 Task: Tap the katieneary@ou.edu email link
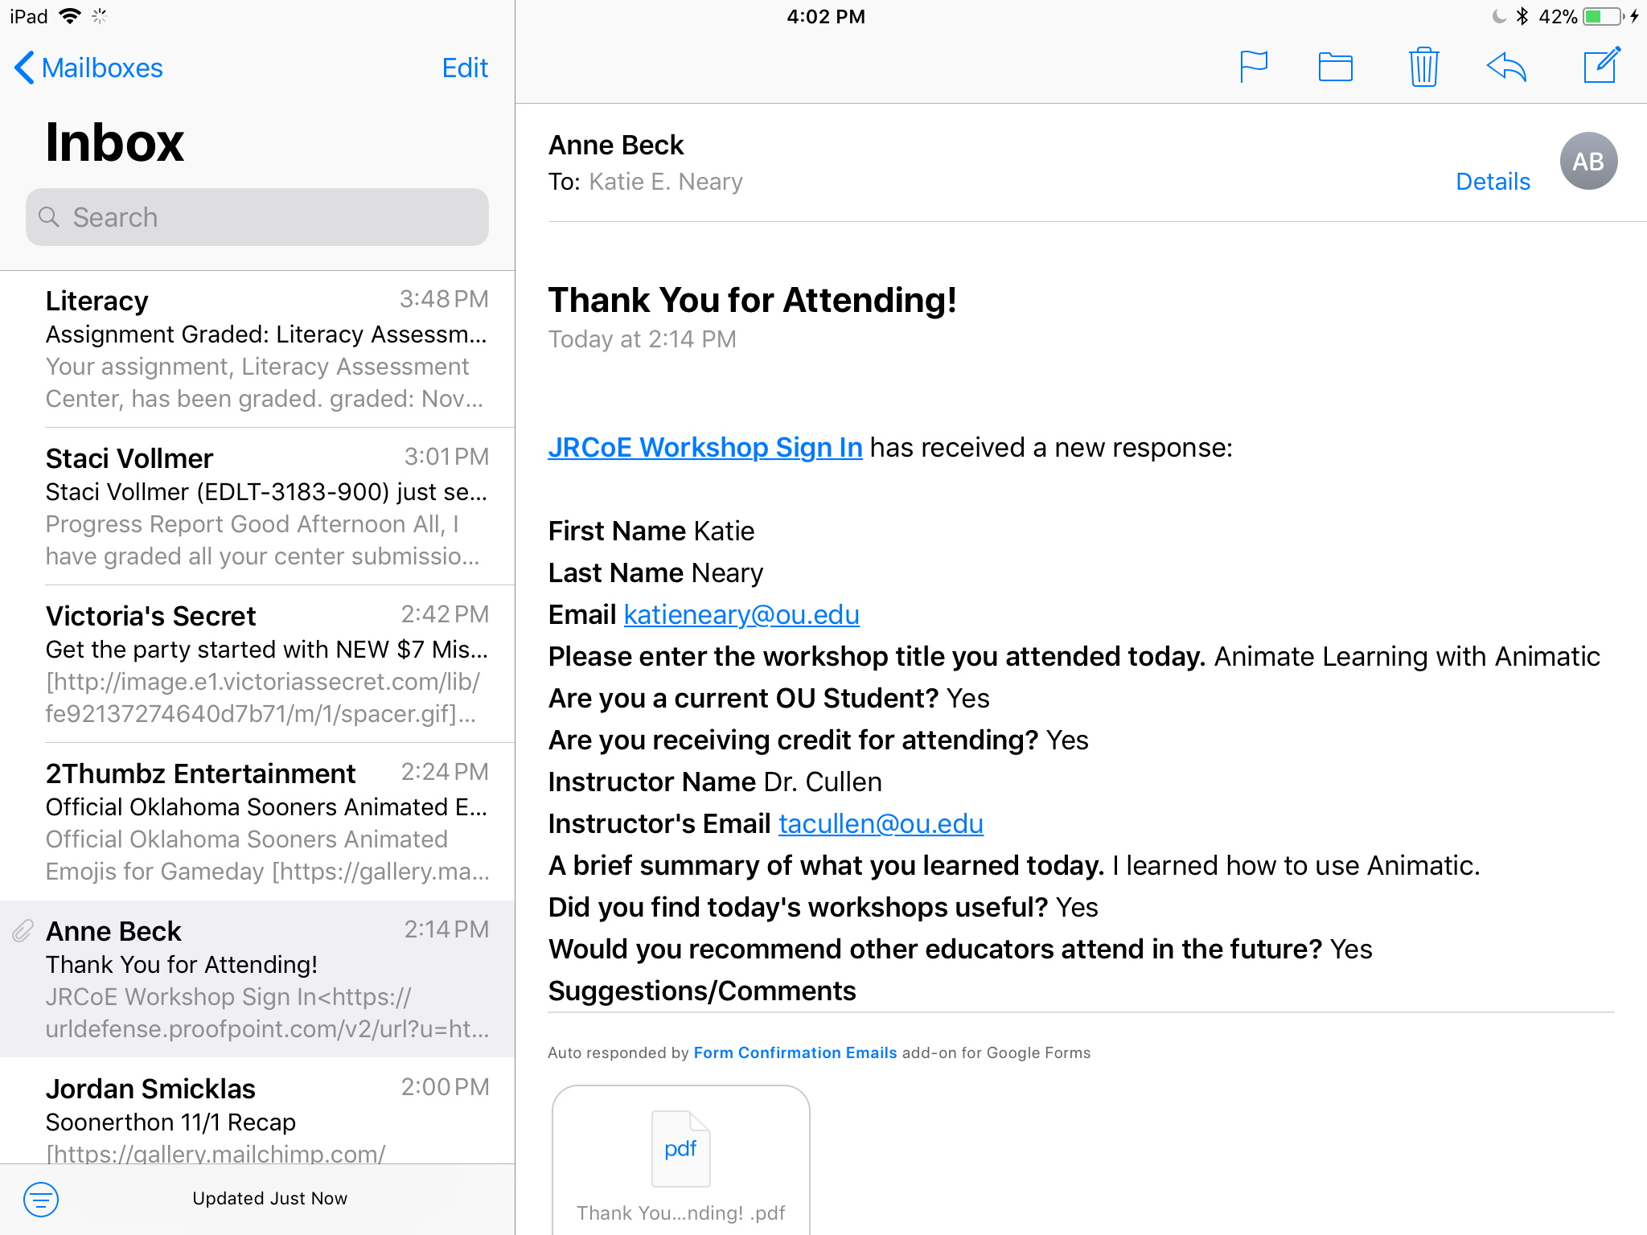tap(741, 614)
